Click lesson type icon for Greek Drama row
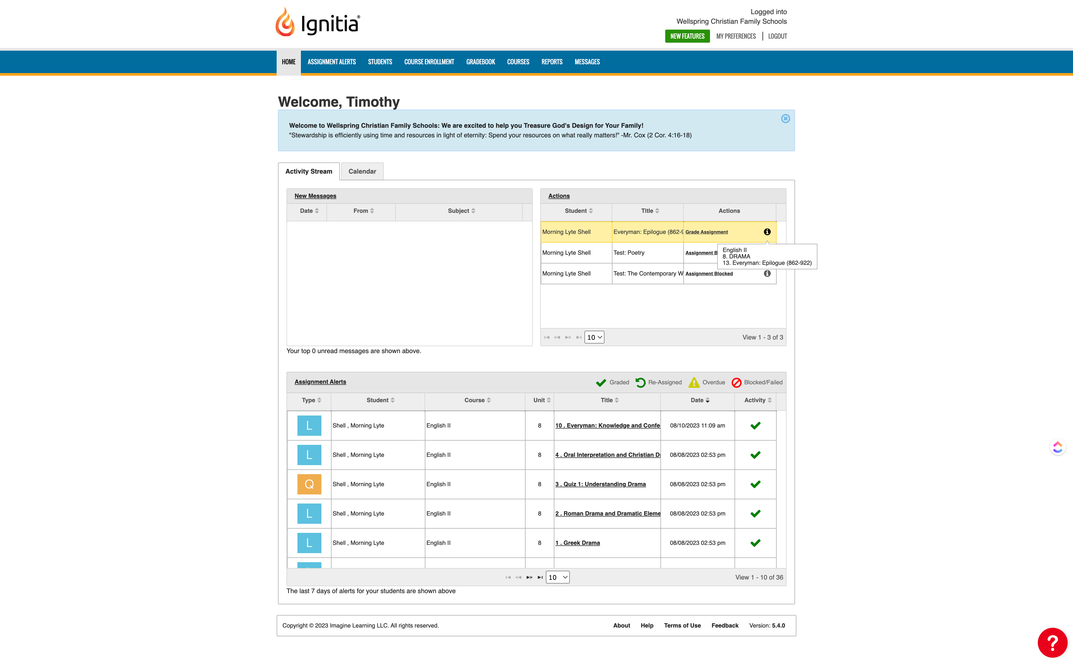Screen dimensions: 1073x663 309,543
